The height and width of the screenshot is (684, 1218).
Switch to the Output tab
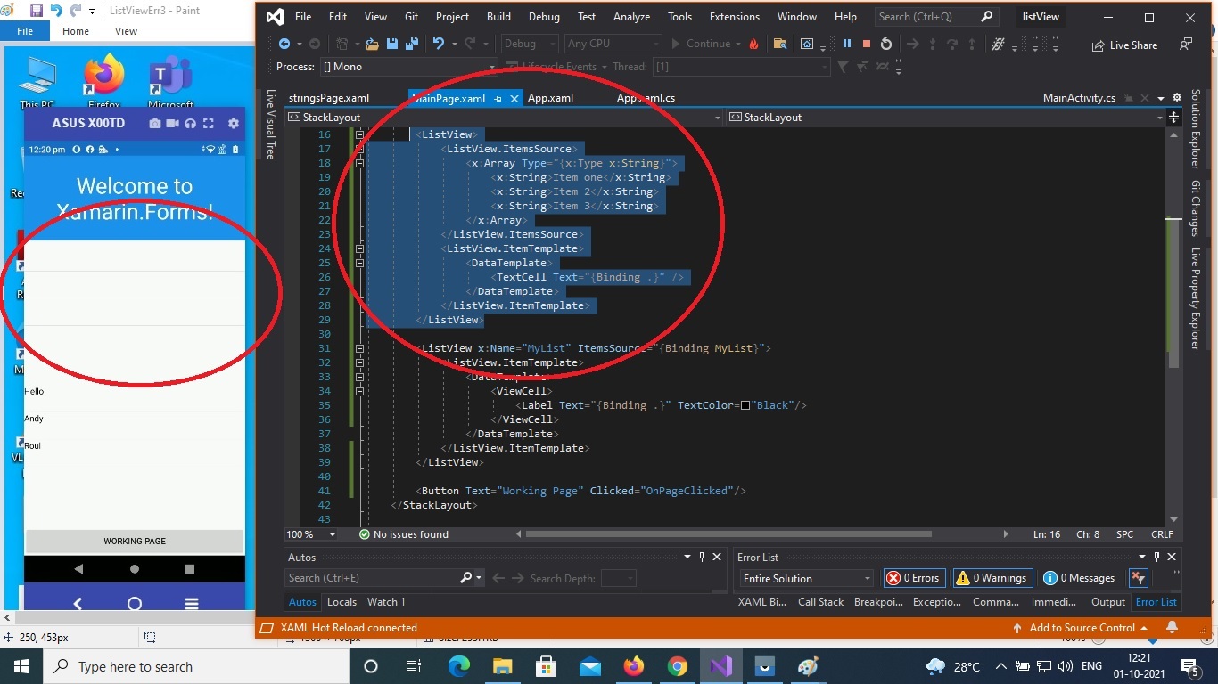click(x=1108, y=602)
